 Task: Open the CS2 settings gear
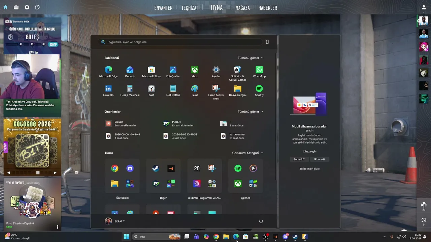coord(27,7)
